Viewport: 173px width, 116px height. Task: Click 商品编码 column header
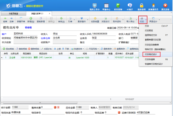(x=27, y=54)
